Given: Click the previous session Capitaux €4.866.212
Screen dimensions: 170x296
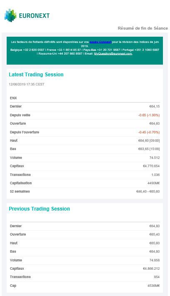Looking at the screenshot, I should (x=151, y=268).
